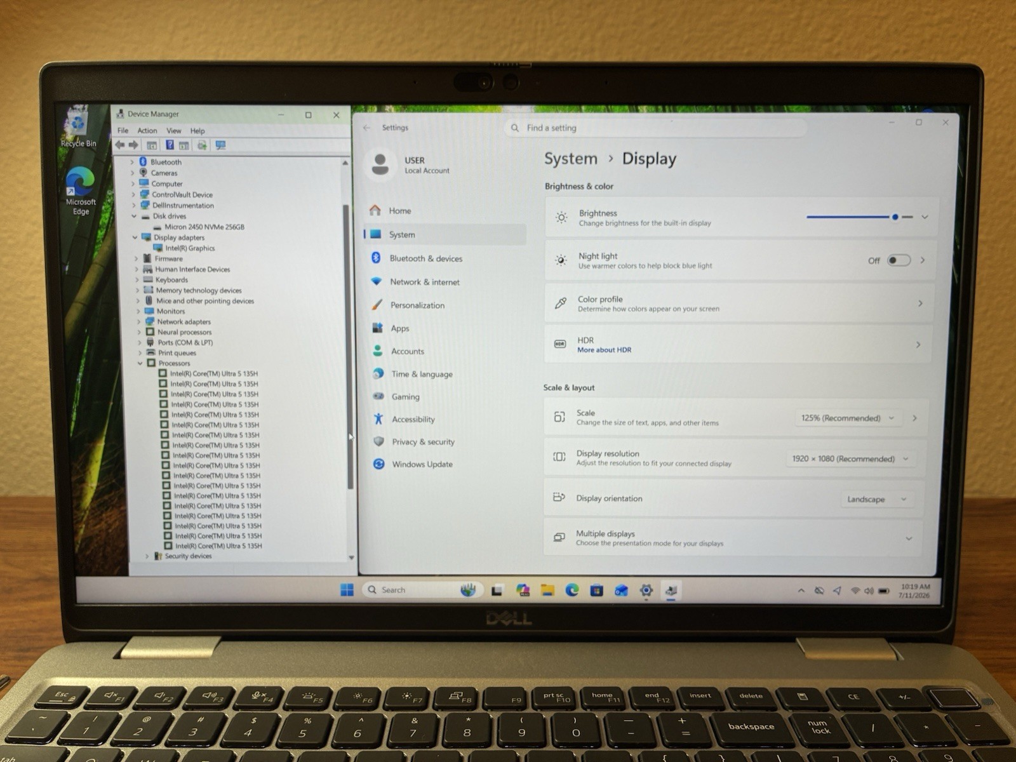Open the Night light settings arrow
The image size is (1016, 762).
point(923,260)
